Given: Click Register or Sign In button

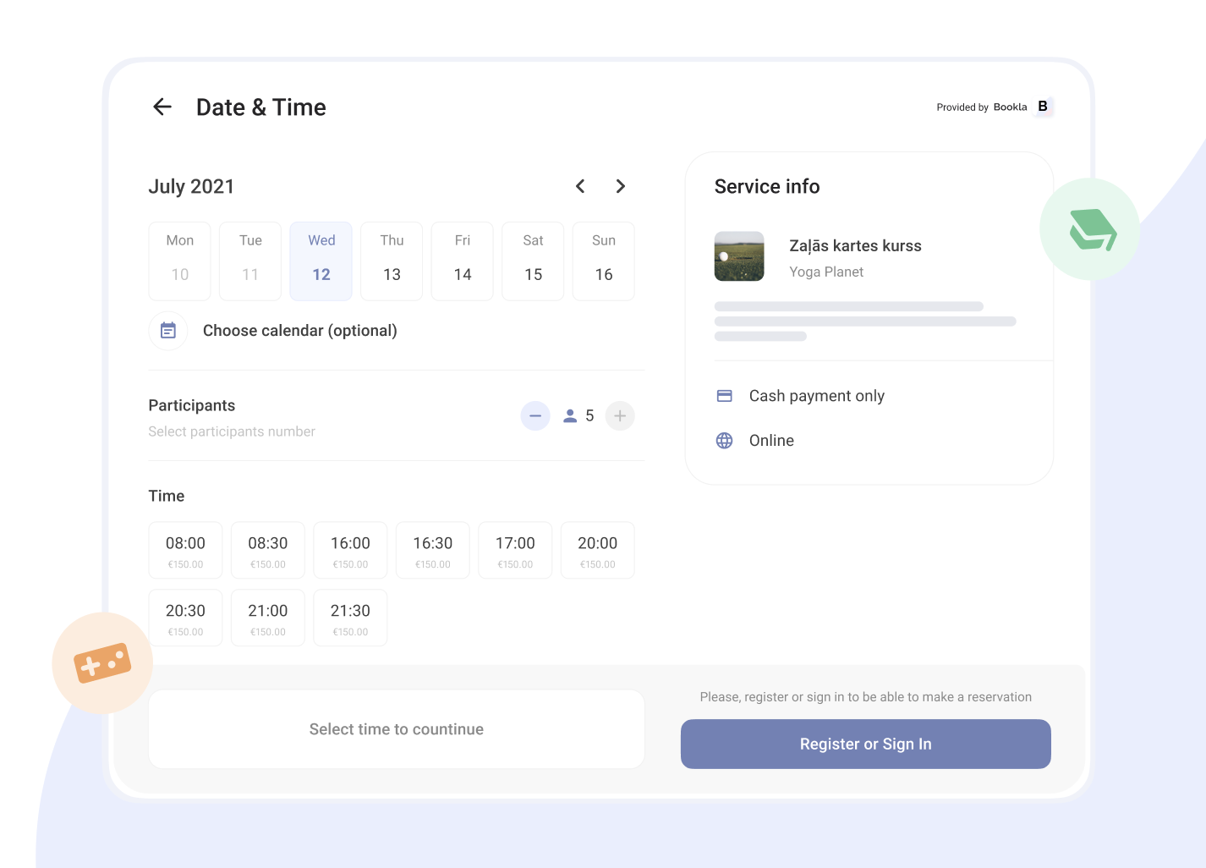Looking at the screenshot, I should pos(866,744).
